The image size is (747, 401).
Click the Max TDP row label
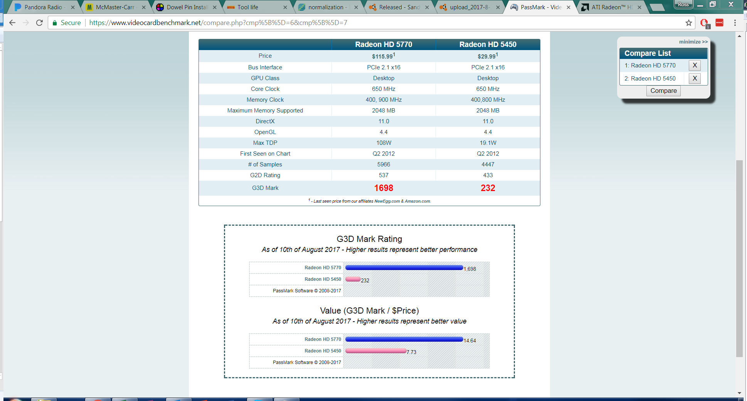point(265,143)
